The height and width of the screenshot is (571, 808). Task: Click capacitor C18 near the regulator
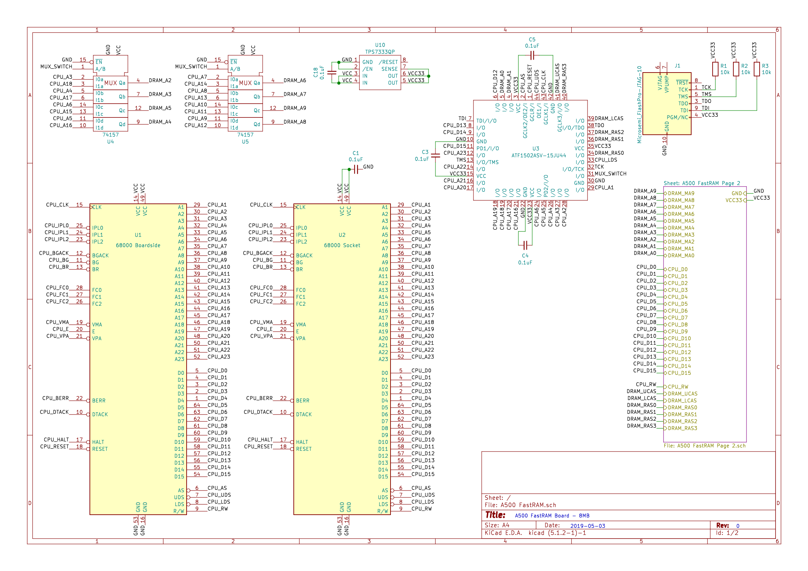point(332,73)
